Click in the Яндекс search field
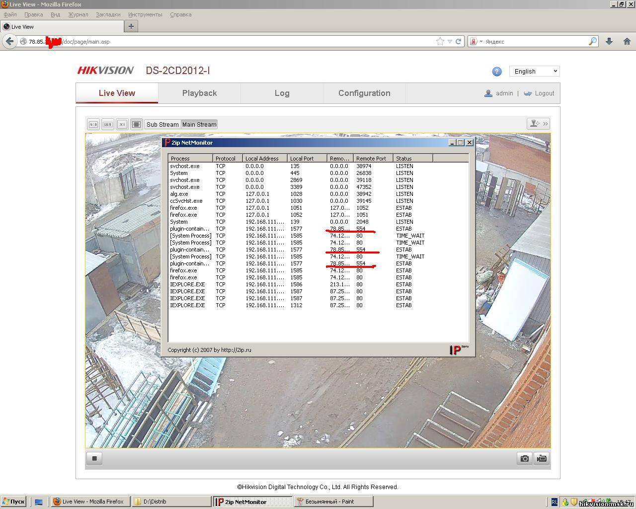 [536, 42]
